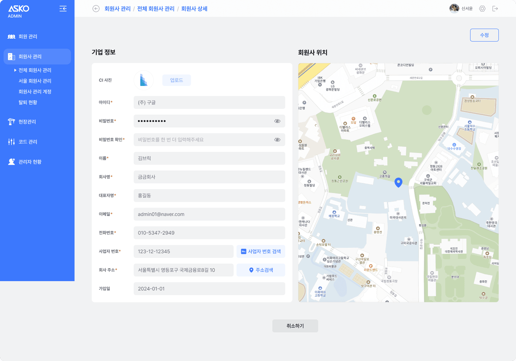Focus the 이메일 field
The image size is (516, 361).
point(209,214)
